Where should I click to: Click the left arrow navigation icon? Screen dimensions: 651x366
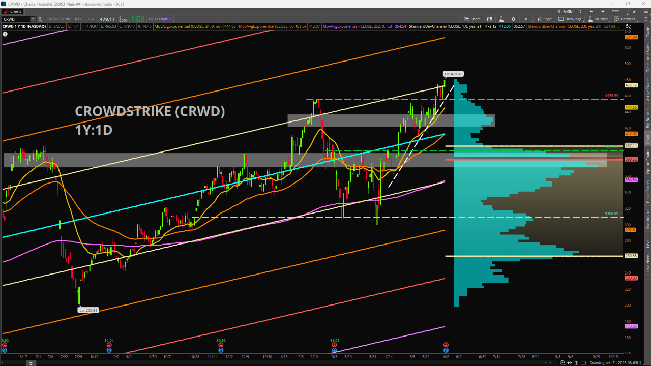pyautogui.click(x=591, y=11)
